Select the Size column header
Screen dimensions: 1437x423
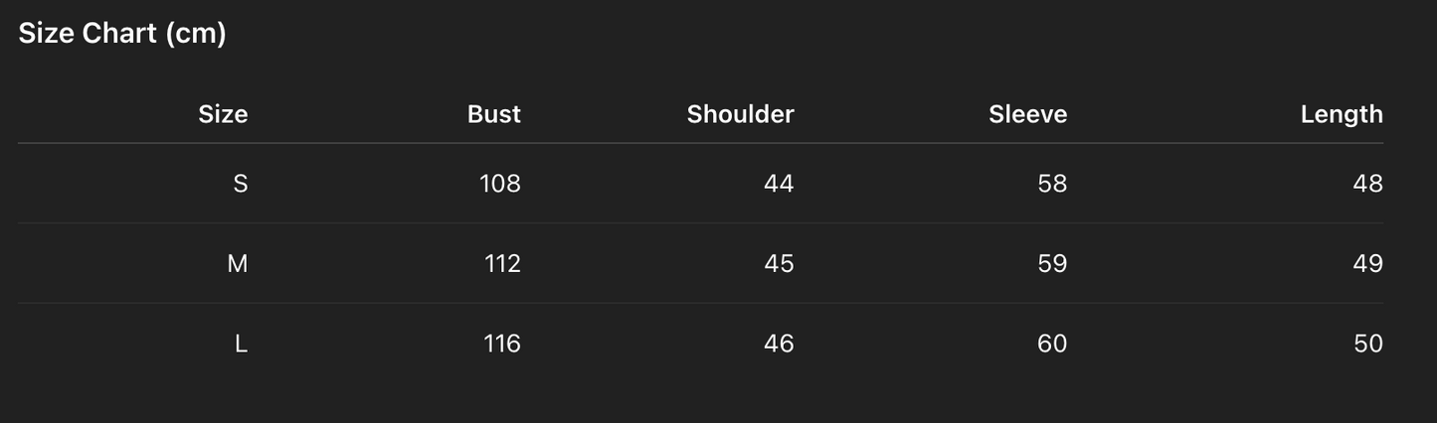[x=223, y=114]
